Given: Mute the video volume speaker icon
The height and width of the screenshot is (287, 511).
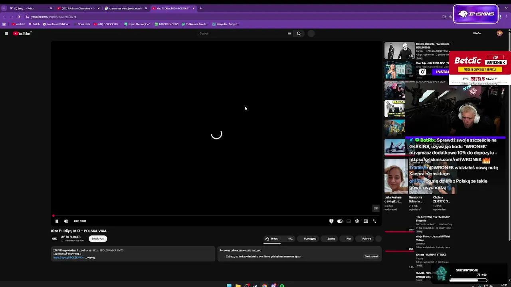Looking at the screenshot, I should (x=66, y=221).
